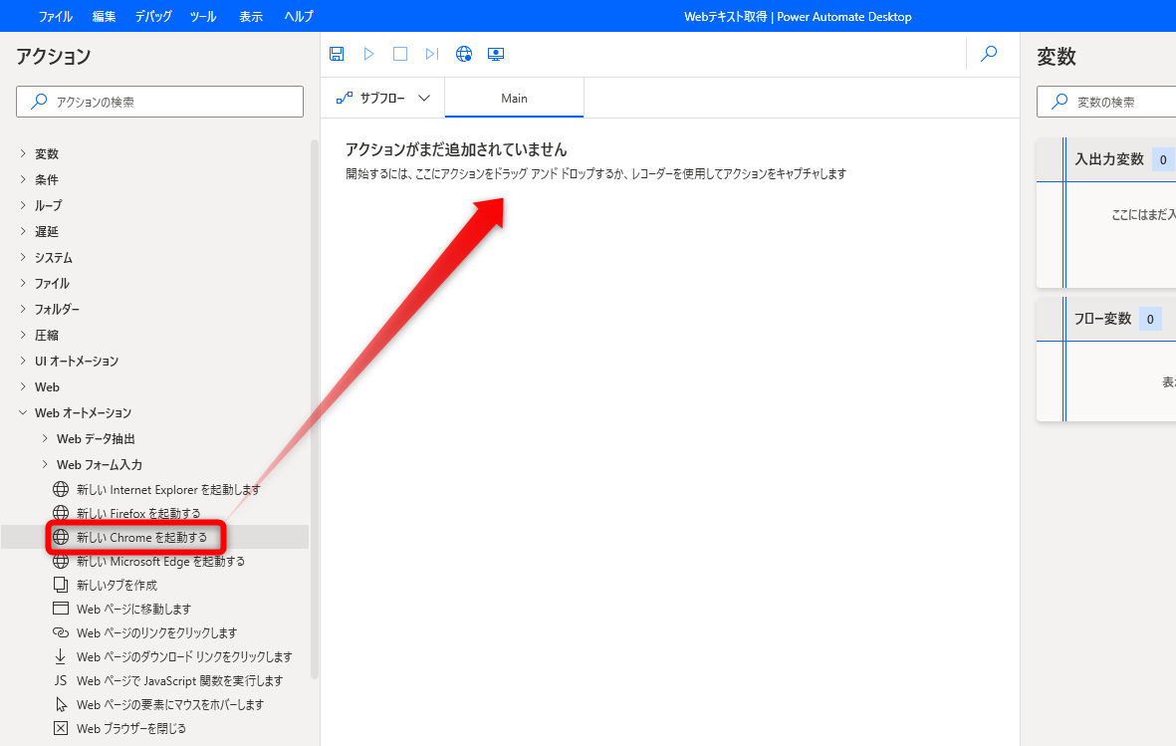Open the デバッグ menu

[x=154, y=16]
